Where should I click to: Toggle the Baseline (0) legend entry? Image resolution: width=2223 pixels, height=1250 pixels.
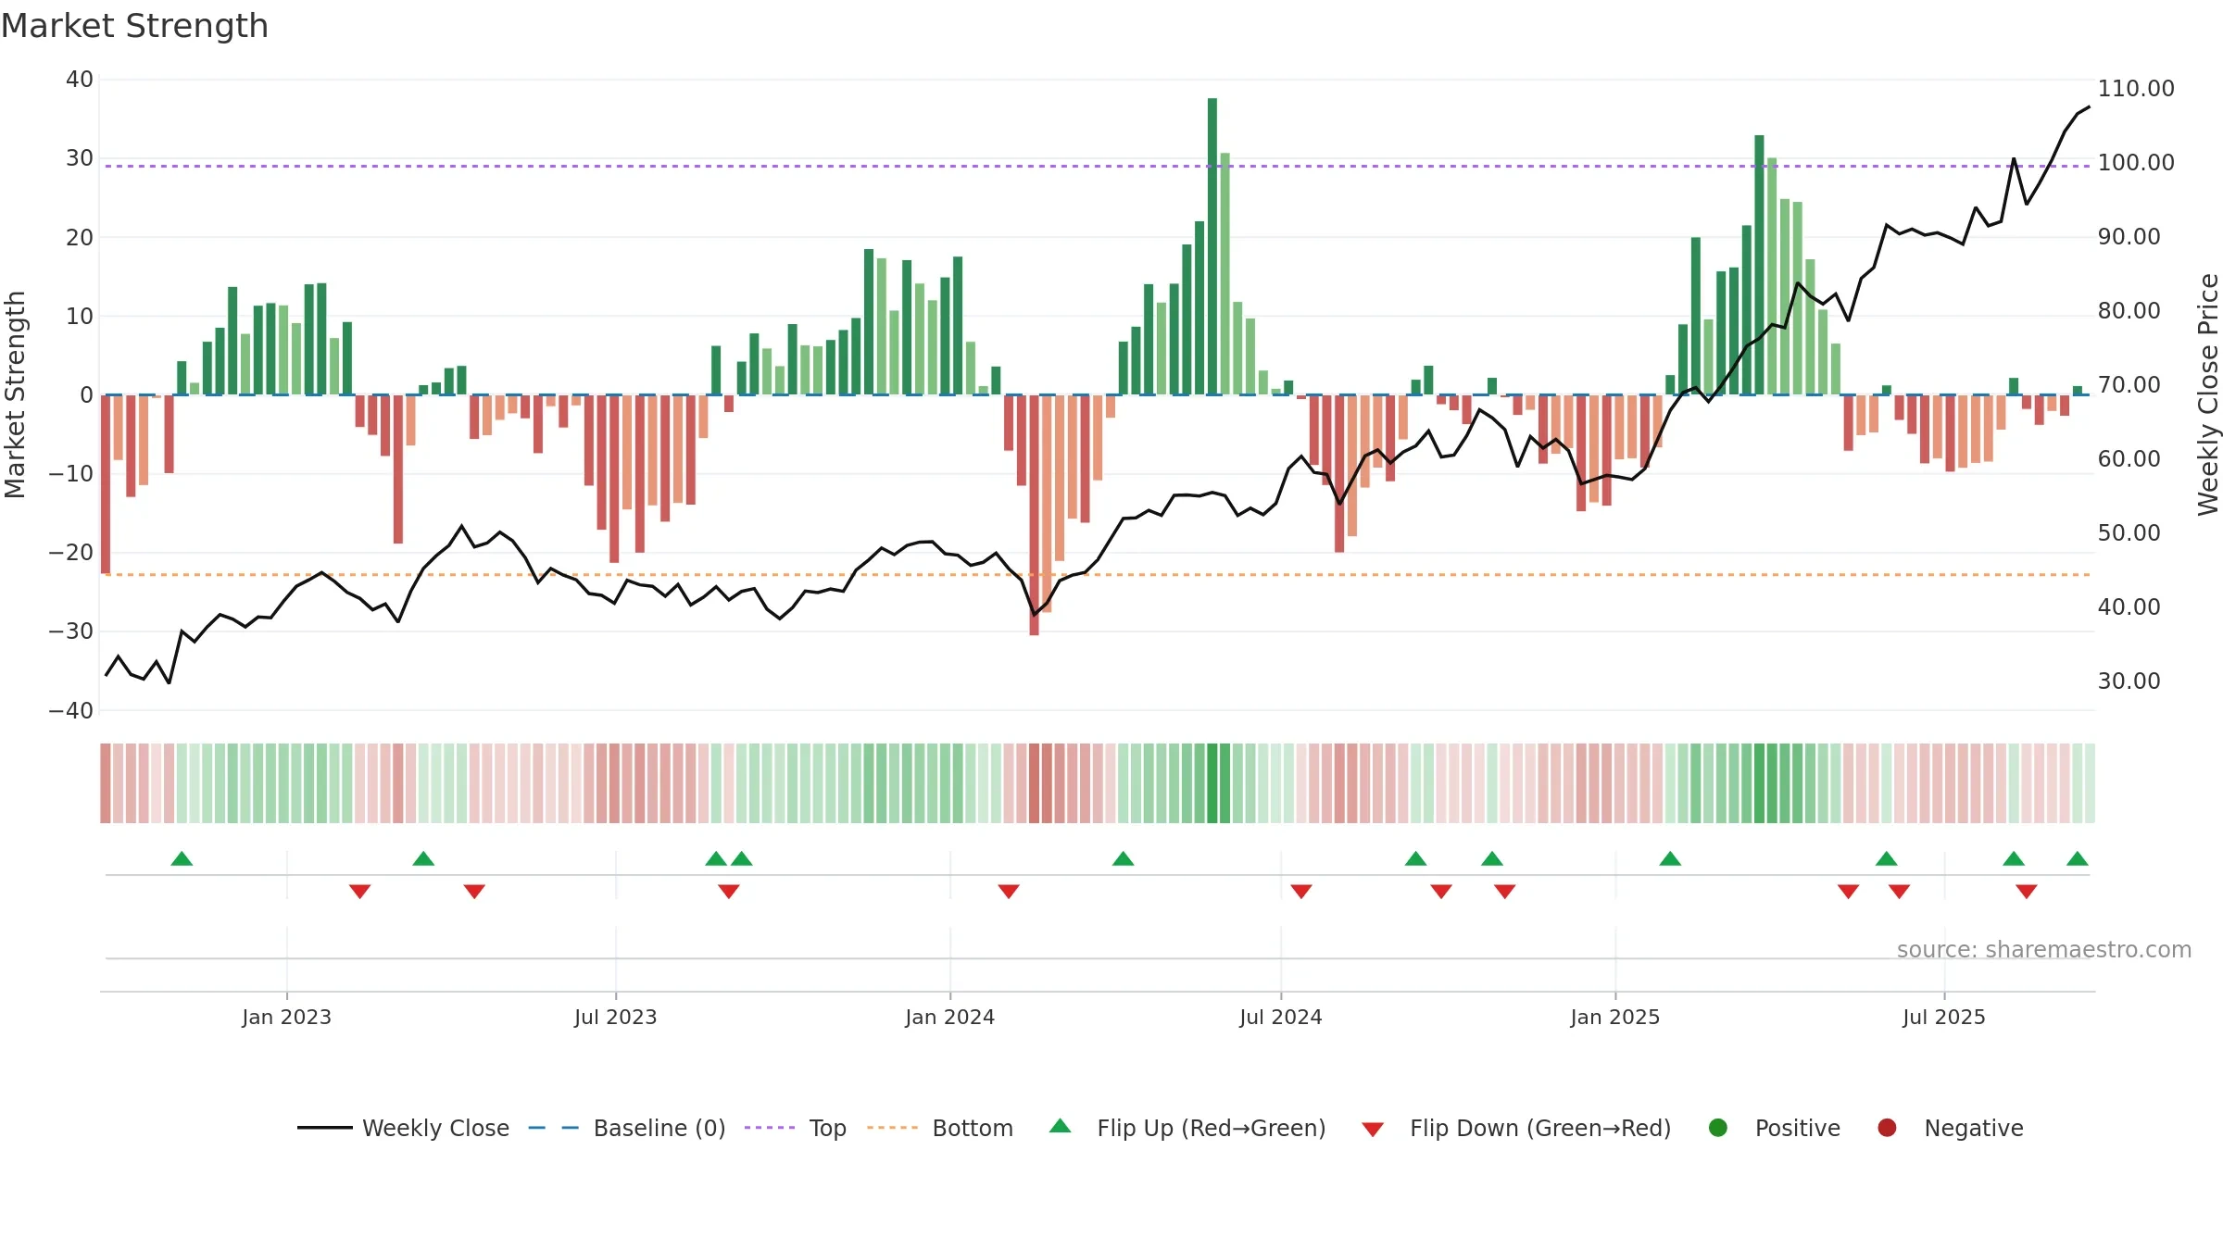[x=627, y=1128]
